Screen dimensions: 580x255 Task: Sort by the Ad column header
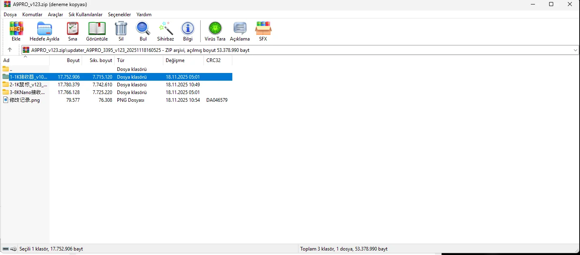[x=25, y=60]
